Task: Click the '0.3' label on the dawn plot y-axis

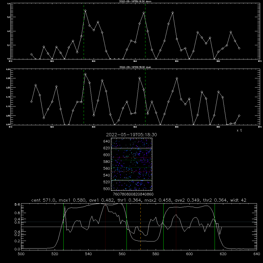Action: [x=9, y=17]
